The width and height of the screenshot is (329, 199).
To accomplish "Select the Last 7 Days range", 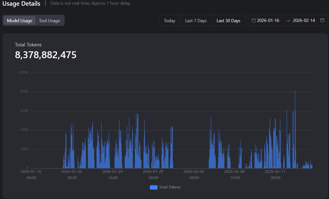I will [x=196, y=21].
